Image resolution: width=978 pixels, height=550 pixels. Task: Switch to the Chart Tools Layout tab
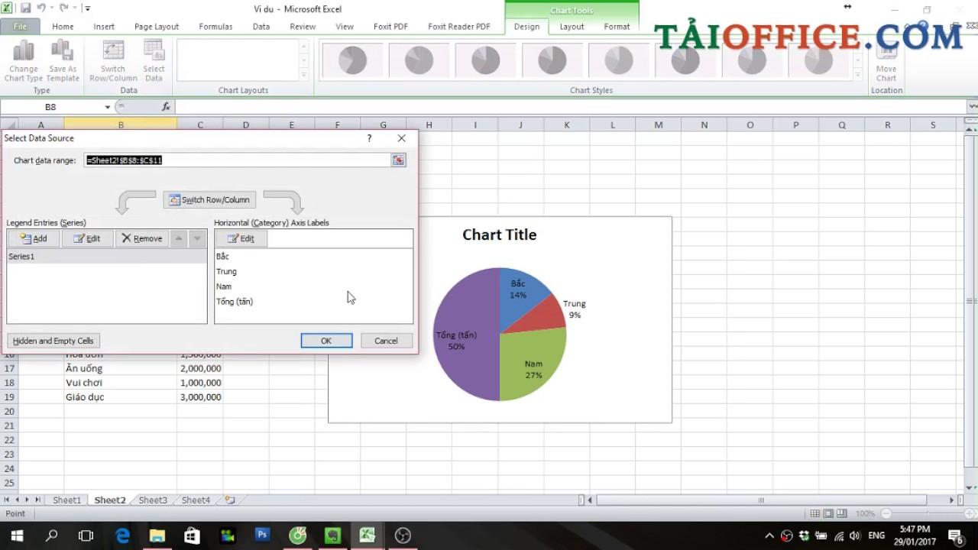coord(572,26)
